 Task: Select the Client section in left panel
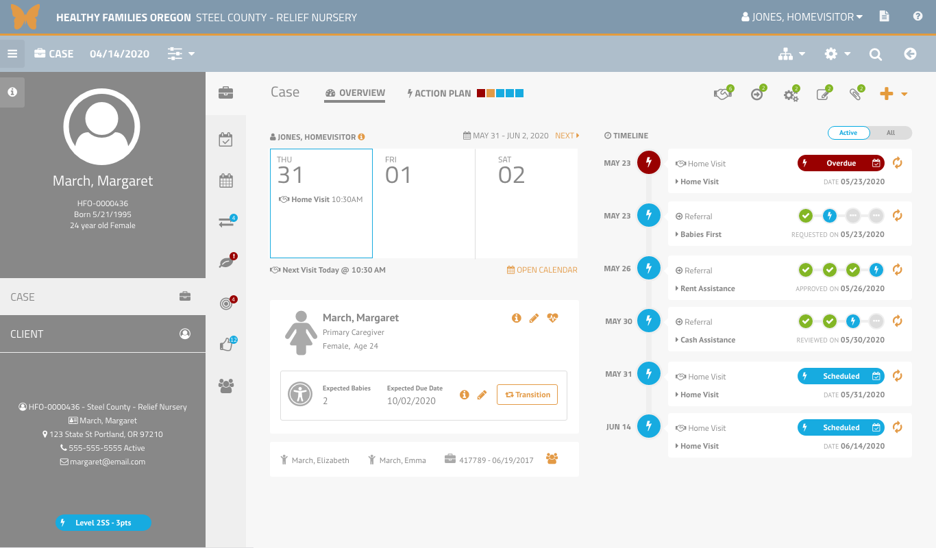(x=103, y=334)
